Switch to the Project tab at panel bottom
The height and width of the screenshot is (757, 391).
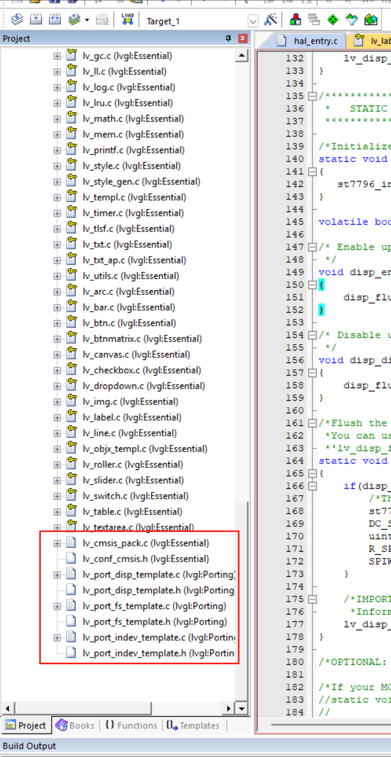pyautogui.click(x=26, y=725)
